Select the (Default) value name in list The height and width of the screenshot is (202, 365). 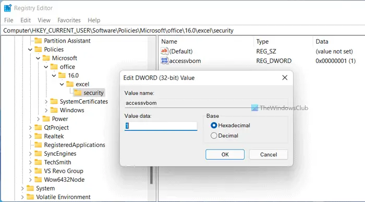pos(181,51)
